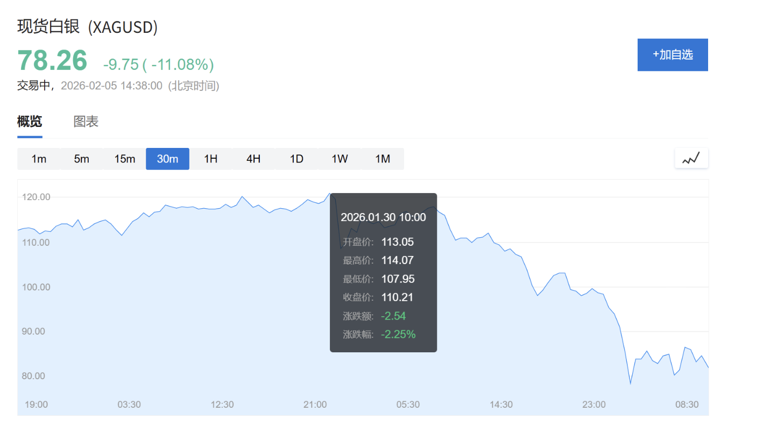Select the active 30m interval
The image size is (763, 440).
pos(167,159)
